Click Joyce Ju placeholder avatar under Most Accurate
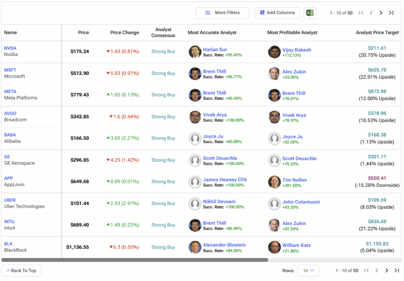Screen dimensions: 404x281 [195, 138]
